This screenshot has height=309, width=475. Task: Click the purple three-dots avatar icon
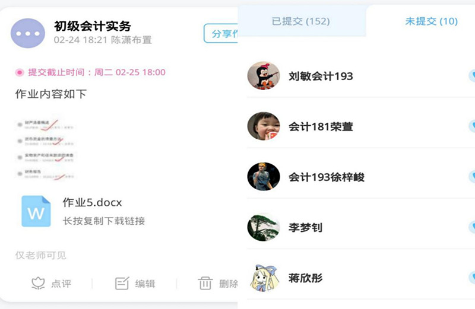coord(28,33)
